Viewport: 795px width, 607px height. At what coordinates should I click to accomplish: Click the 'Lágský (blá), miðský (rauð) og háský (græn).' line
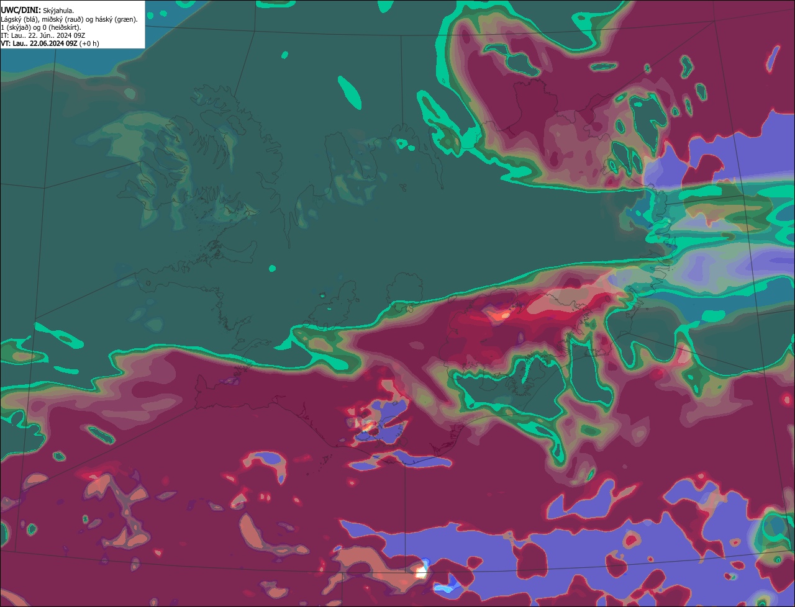point(69,19)
